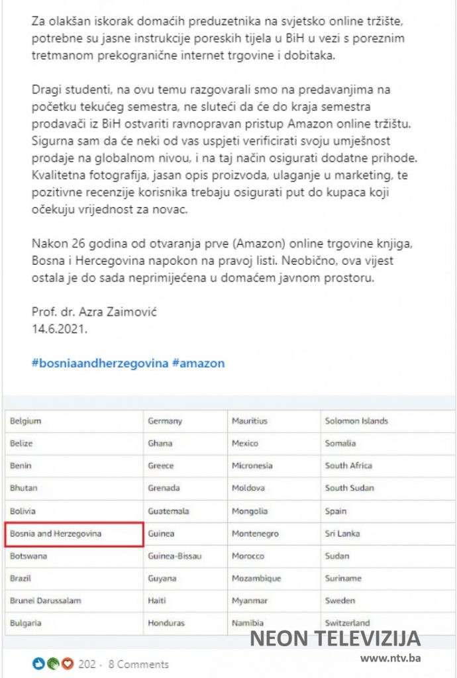The image size is (457, 678).
Task: Select the Montenegro entry in the table
Action: pos(255,534)
